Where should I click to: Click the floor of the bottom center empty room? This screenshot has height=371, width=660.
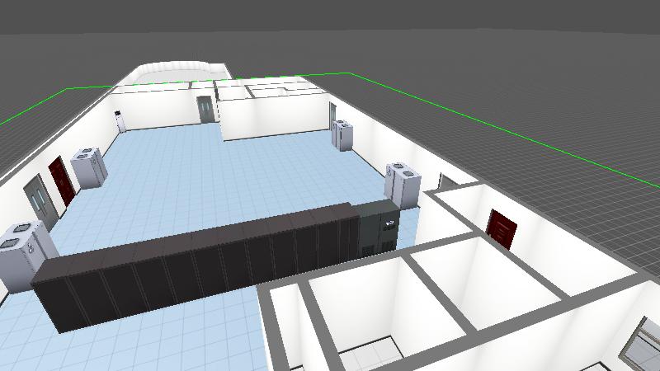[371, 356]
